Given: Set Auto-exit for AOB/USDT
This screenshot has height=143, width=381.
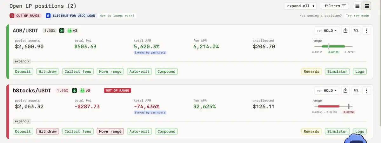Looking at the screenshot, I should coord(139,71).
